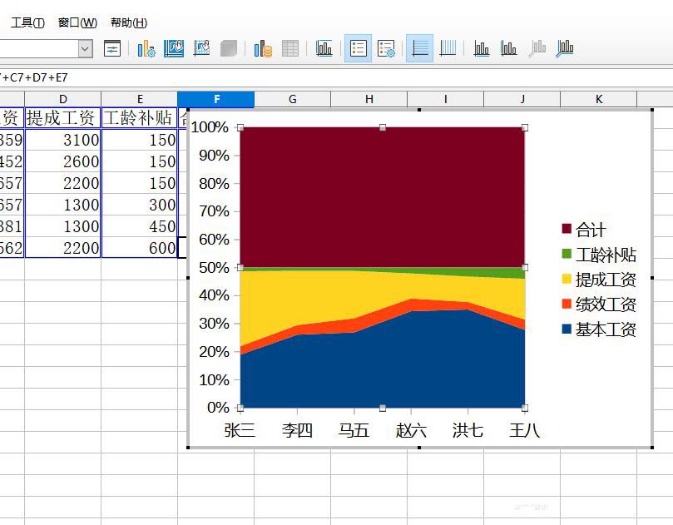Viewport: 673px width, 525px height.
Task: Open the 帮助 menu
Action: tap(129, 22)
